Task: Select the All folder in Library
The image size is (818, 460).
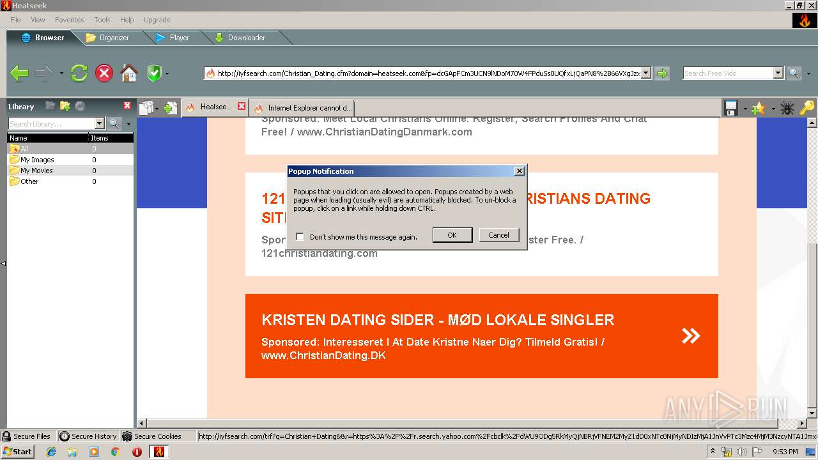Action: (70, 149)
